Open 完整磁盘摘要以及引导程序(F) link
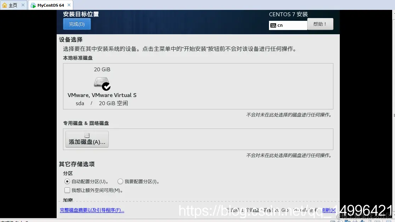The height and width of the screenshot is (222, 395). click(x=91, y=210)
